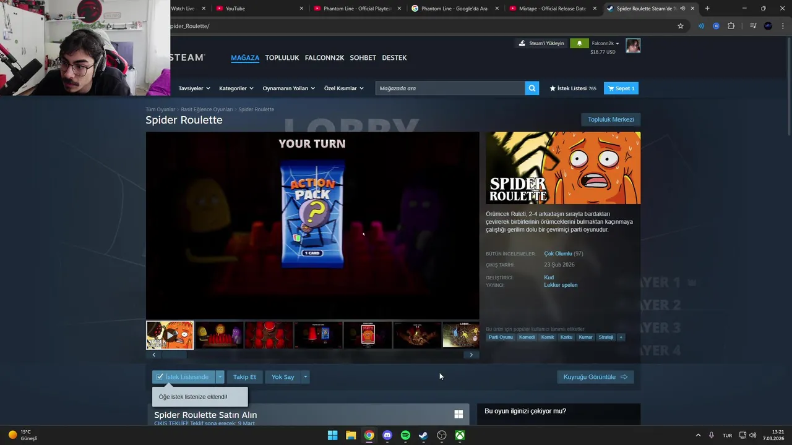Open FALCONN2K profile menu
This screenshot has width=792, height=445.
coord(324,57)
